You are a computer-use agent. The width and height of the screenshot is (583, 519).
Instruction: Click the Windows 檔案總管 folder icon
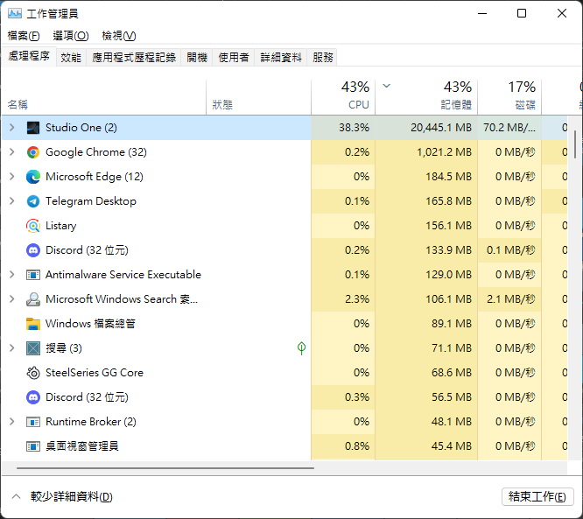33,324
